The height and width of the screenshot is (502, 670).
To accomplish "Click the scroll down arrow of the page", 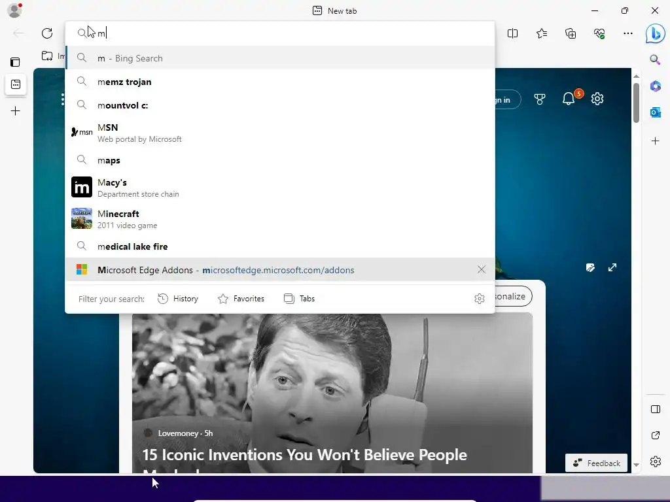I will pos(636,465).
